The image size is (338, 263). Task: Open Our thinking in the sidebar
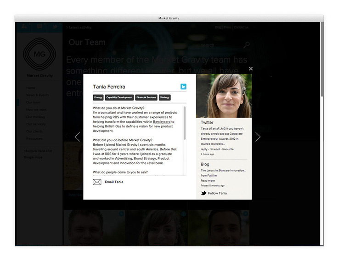[35, 117]
